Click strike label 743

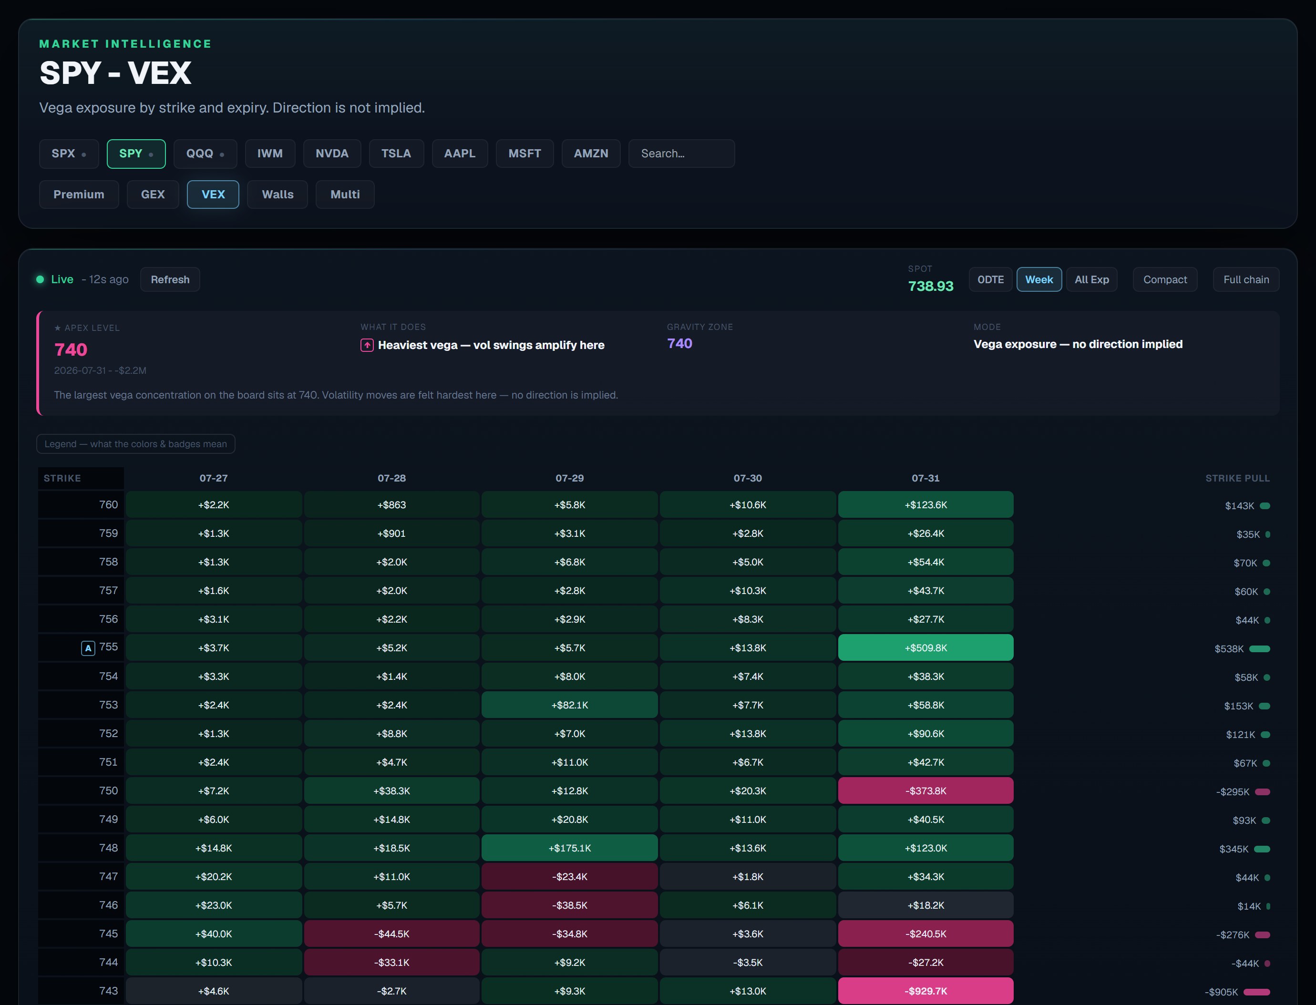(x=108, y=991)
